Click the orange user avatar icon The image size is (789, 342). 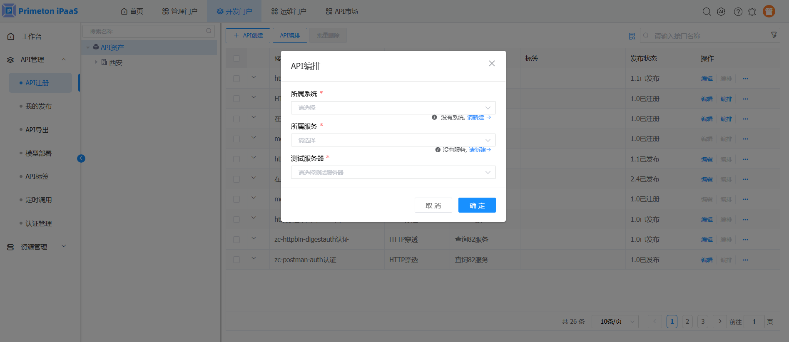[769, 11]
